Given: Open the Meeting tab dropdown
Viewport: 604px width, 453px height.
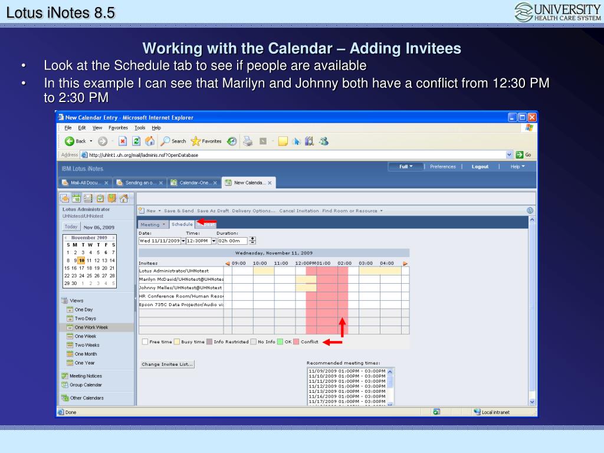Looking at the screenshot, I should coord(164,225).
